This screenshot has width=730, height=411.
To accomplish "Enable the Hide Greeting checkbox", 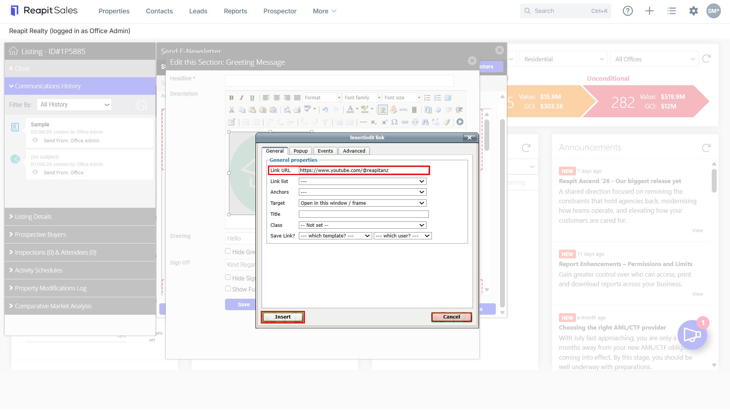I will pyautogui.click(x=228, y=251).
